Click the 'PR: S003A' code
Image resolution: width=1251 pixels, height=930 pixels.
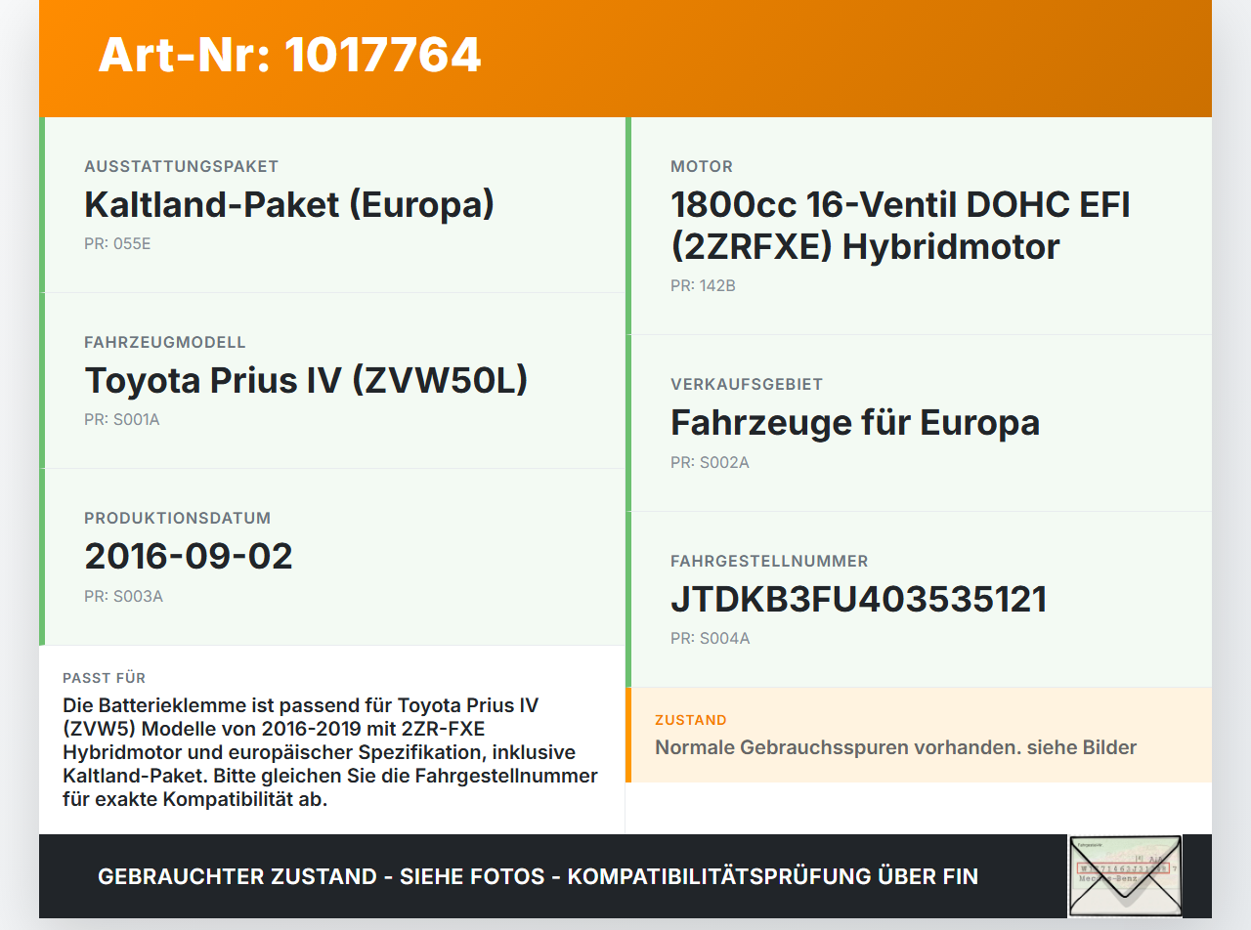123,595
